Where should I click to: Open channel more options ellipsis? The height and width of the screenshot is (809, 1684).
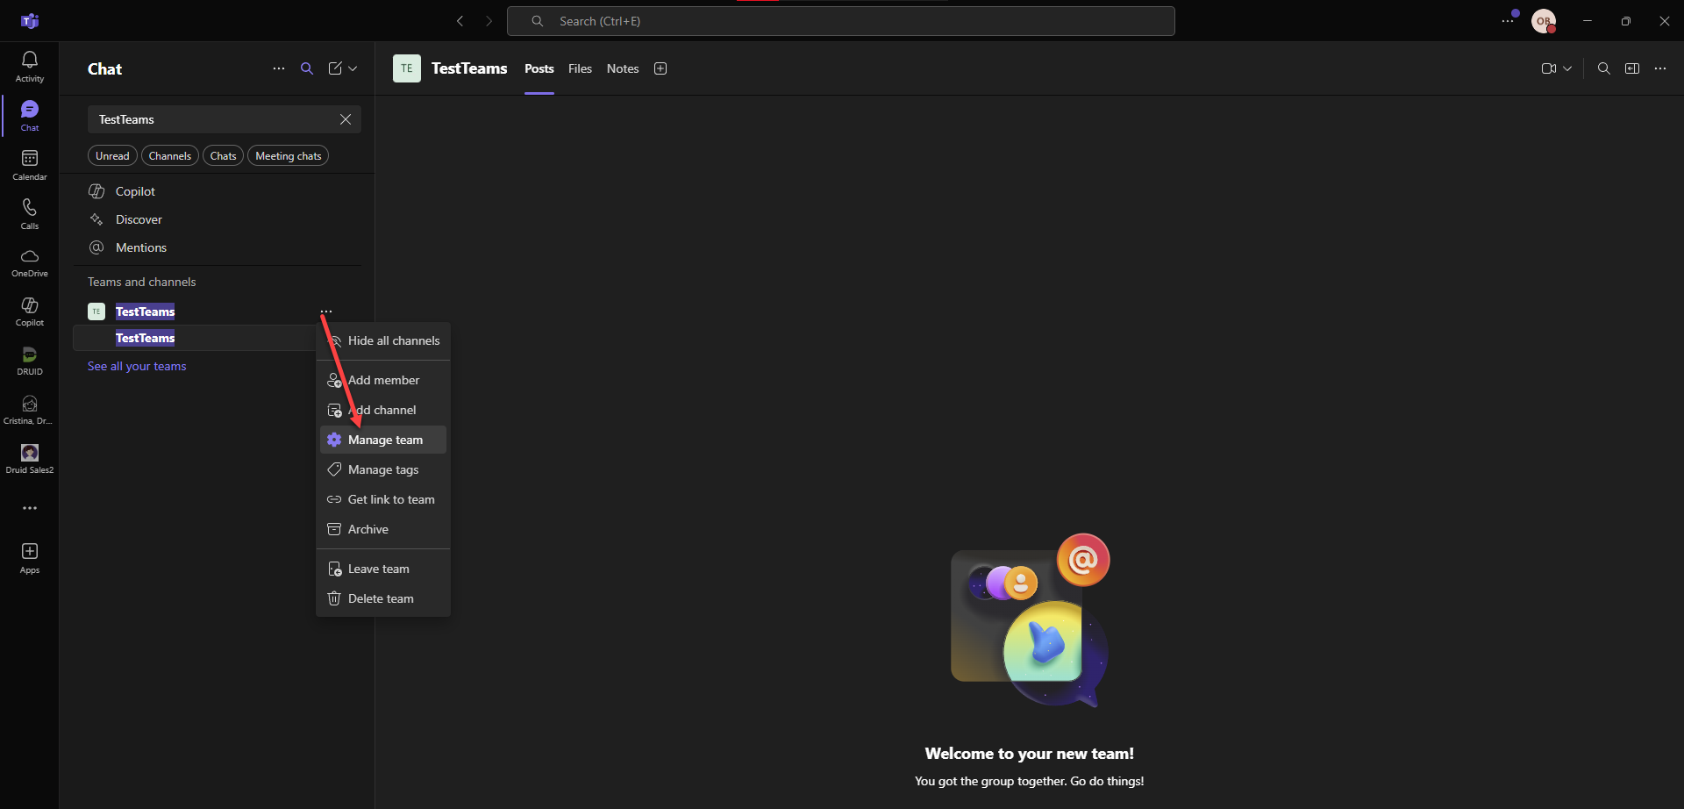tap(1660, 68)
